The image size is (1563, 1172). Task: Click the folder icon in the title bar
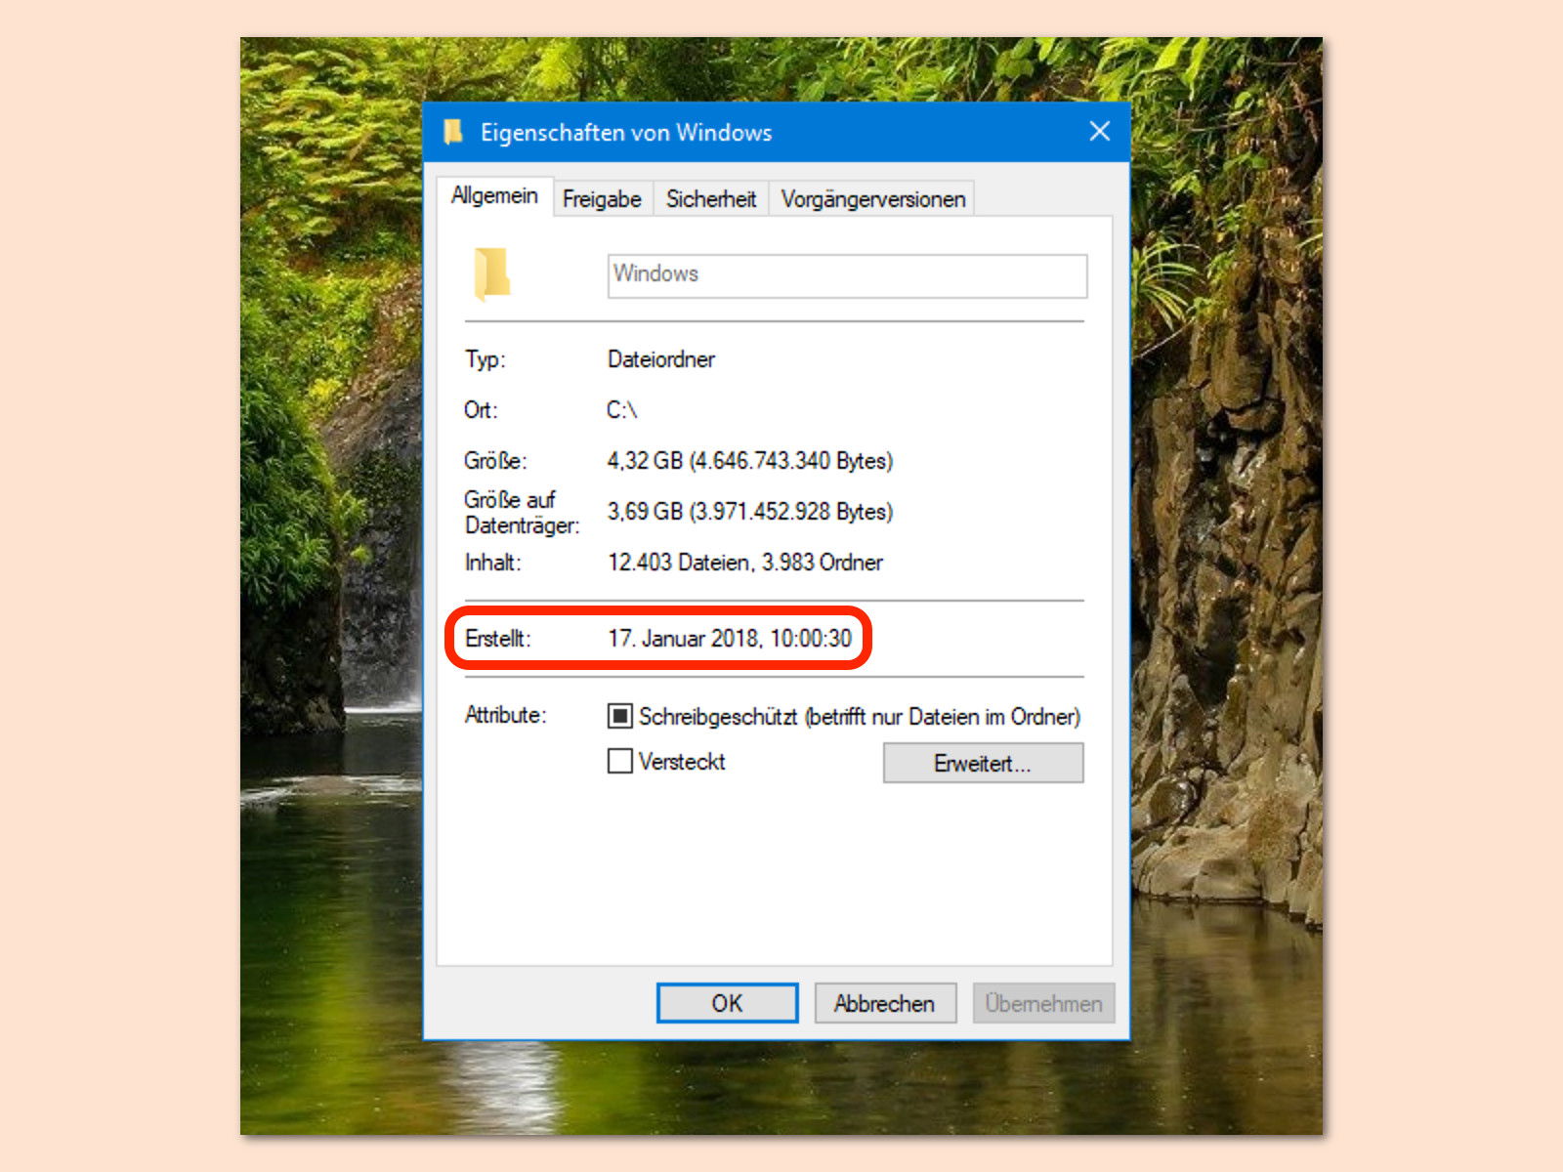[x=452, y=132]
